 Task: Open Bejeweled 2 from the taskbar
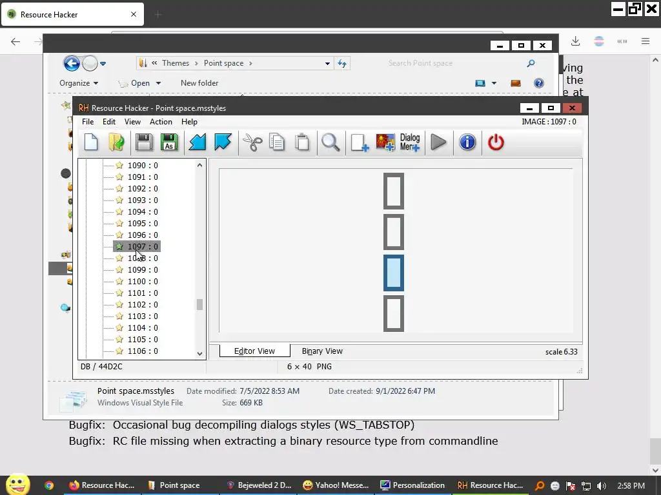[x=259, y=485]
